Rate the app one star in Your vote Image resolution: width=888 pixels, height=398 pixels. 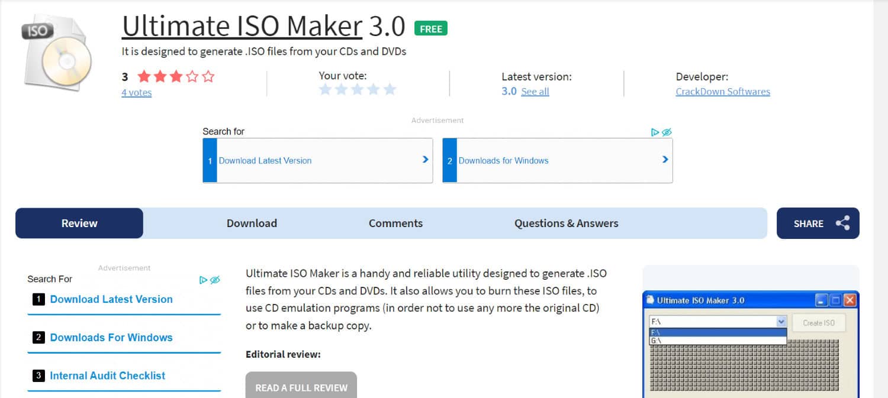point(325,89)
